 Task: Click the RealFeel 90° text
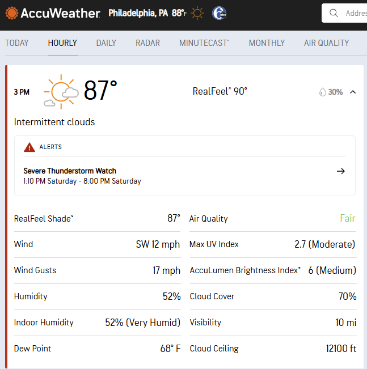tap(220, 91)
